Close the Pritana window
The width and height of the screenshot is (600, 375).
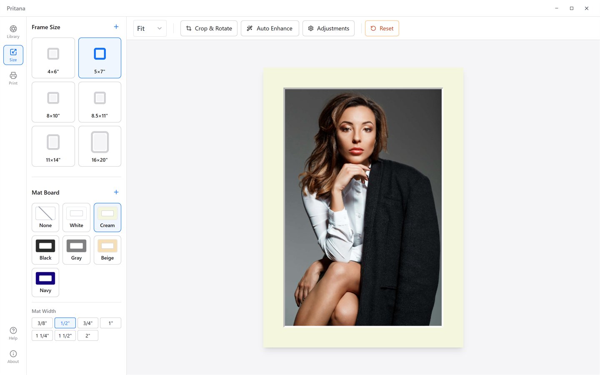[x=587, y=8]
